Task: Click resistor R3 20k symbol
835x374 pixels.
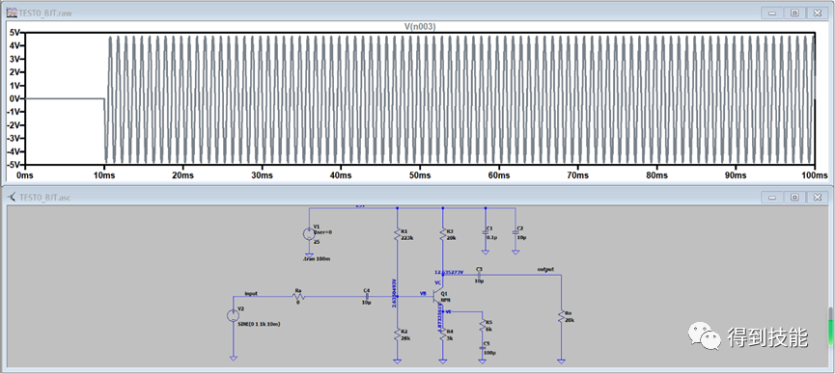Action: (442, 233)
